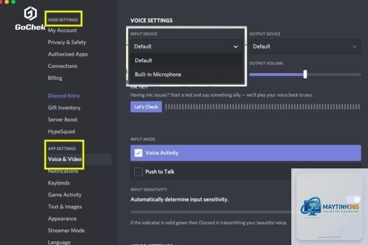Image resolution: width=368 pixels, height=245 pixels.
Task: Toggle automatic input sensitivity switch
Action: coord(353,199)
